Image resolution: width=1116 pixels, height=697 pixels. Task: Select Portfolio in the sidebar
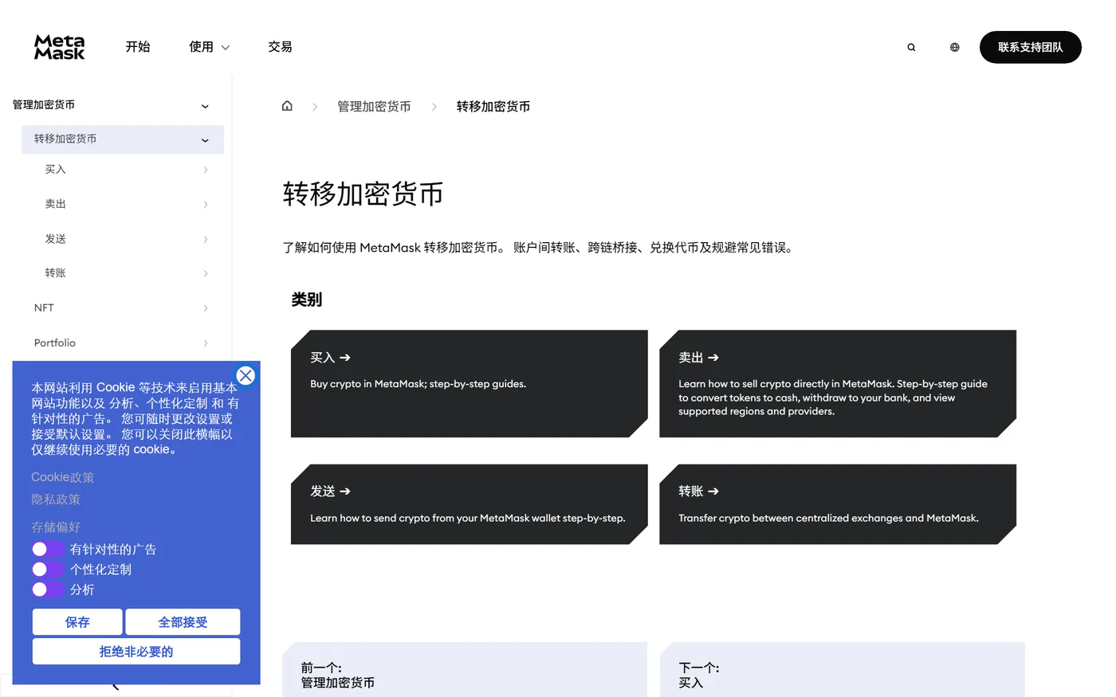[55, 343]
